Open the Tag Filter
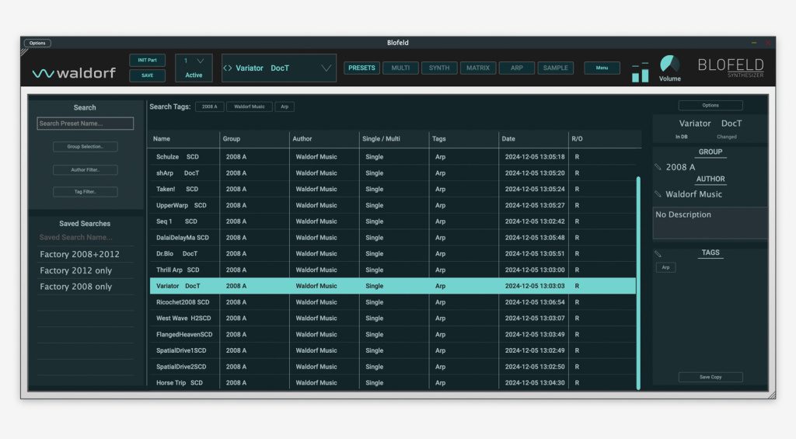The width and height of the screenshot is (796, 439). click(86, 192)
